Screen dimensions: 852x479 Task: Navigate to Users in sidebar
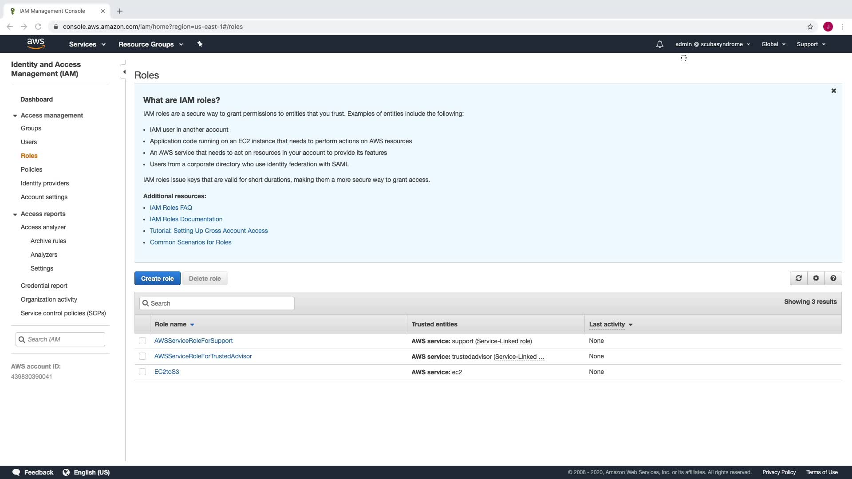[29, 142]
